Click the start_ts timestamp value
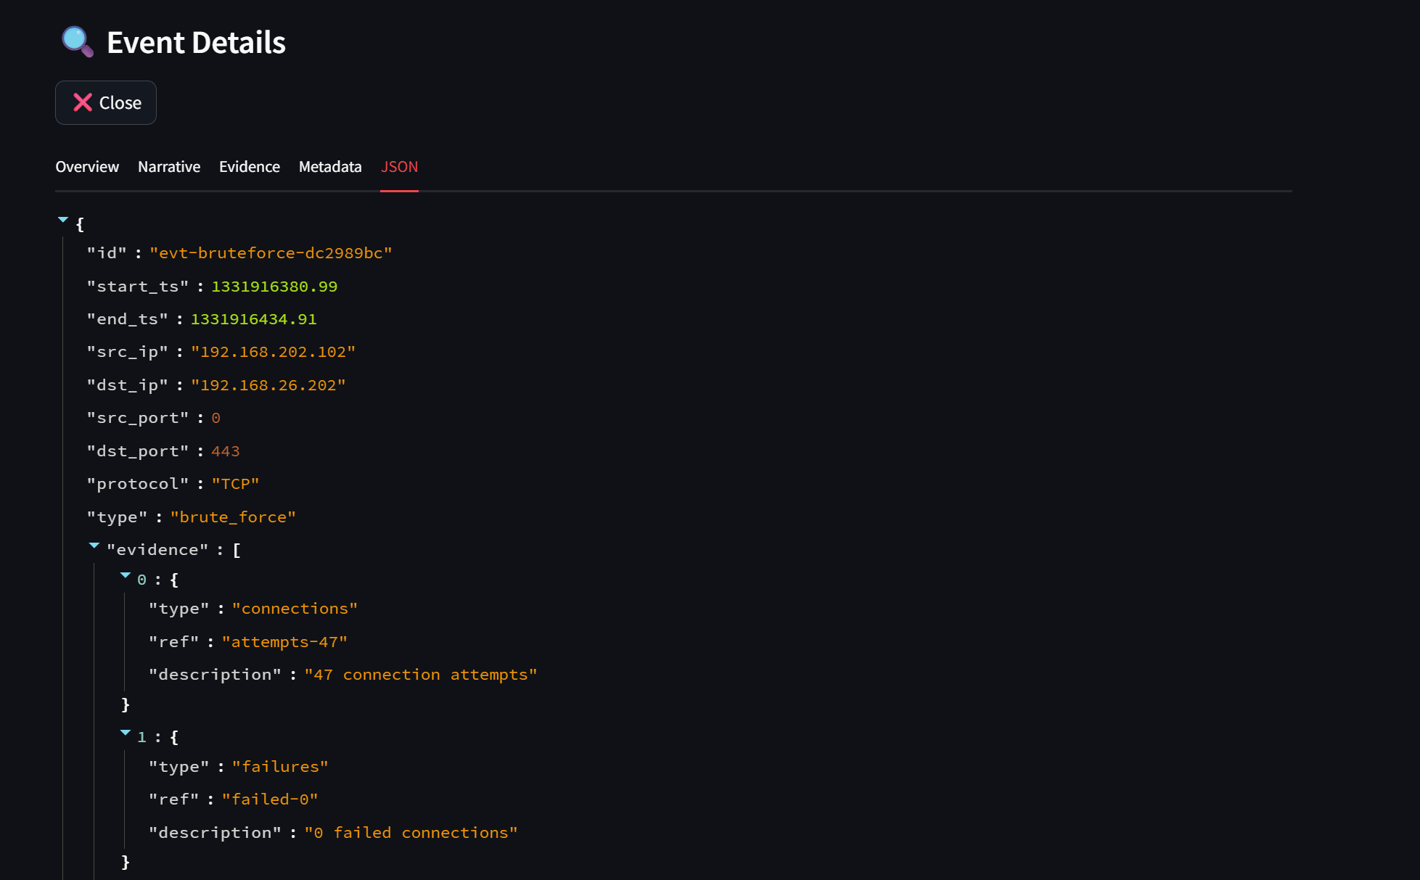Image resolution: width=1420 pixels, height=880 pixels. point(274,287)
